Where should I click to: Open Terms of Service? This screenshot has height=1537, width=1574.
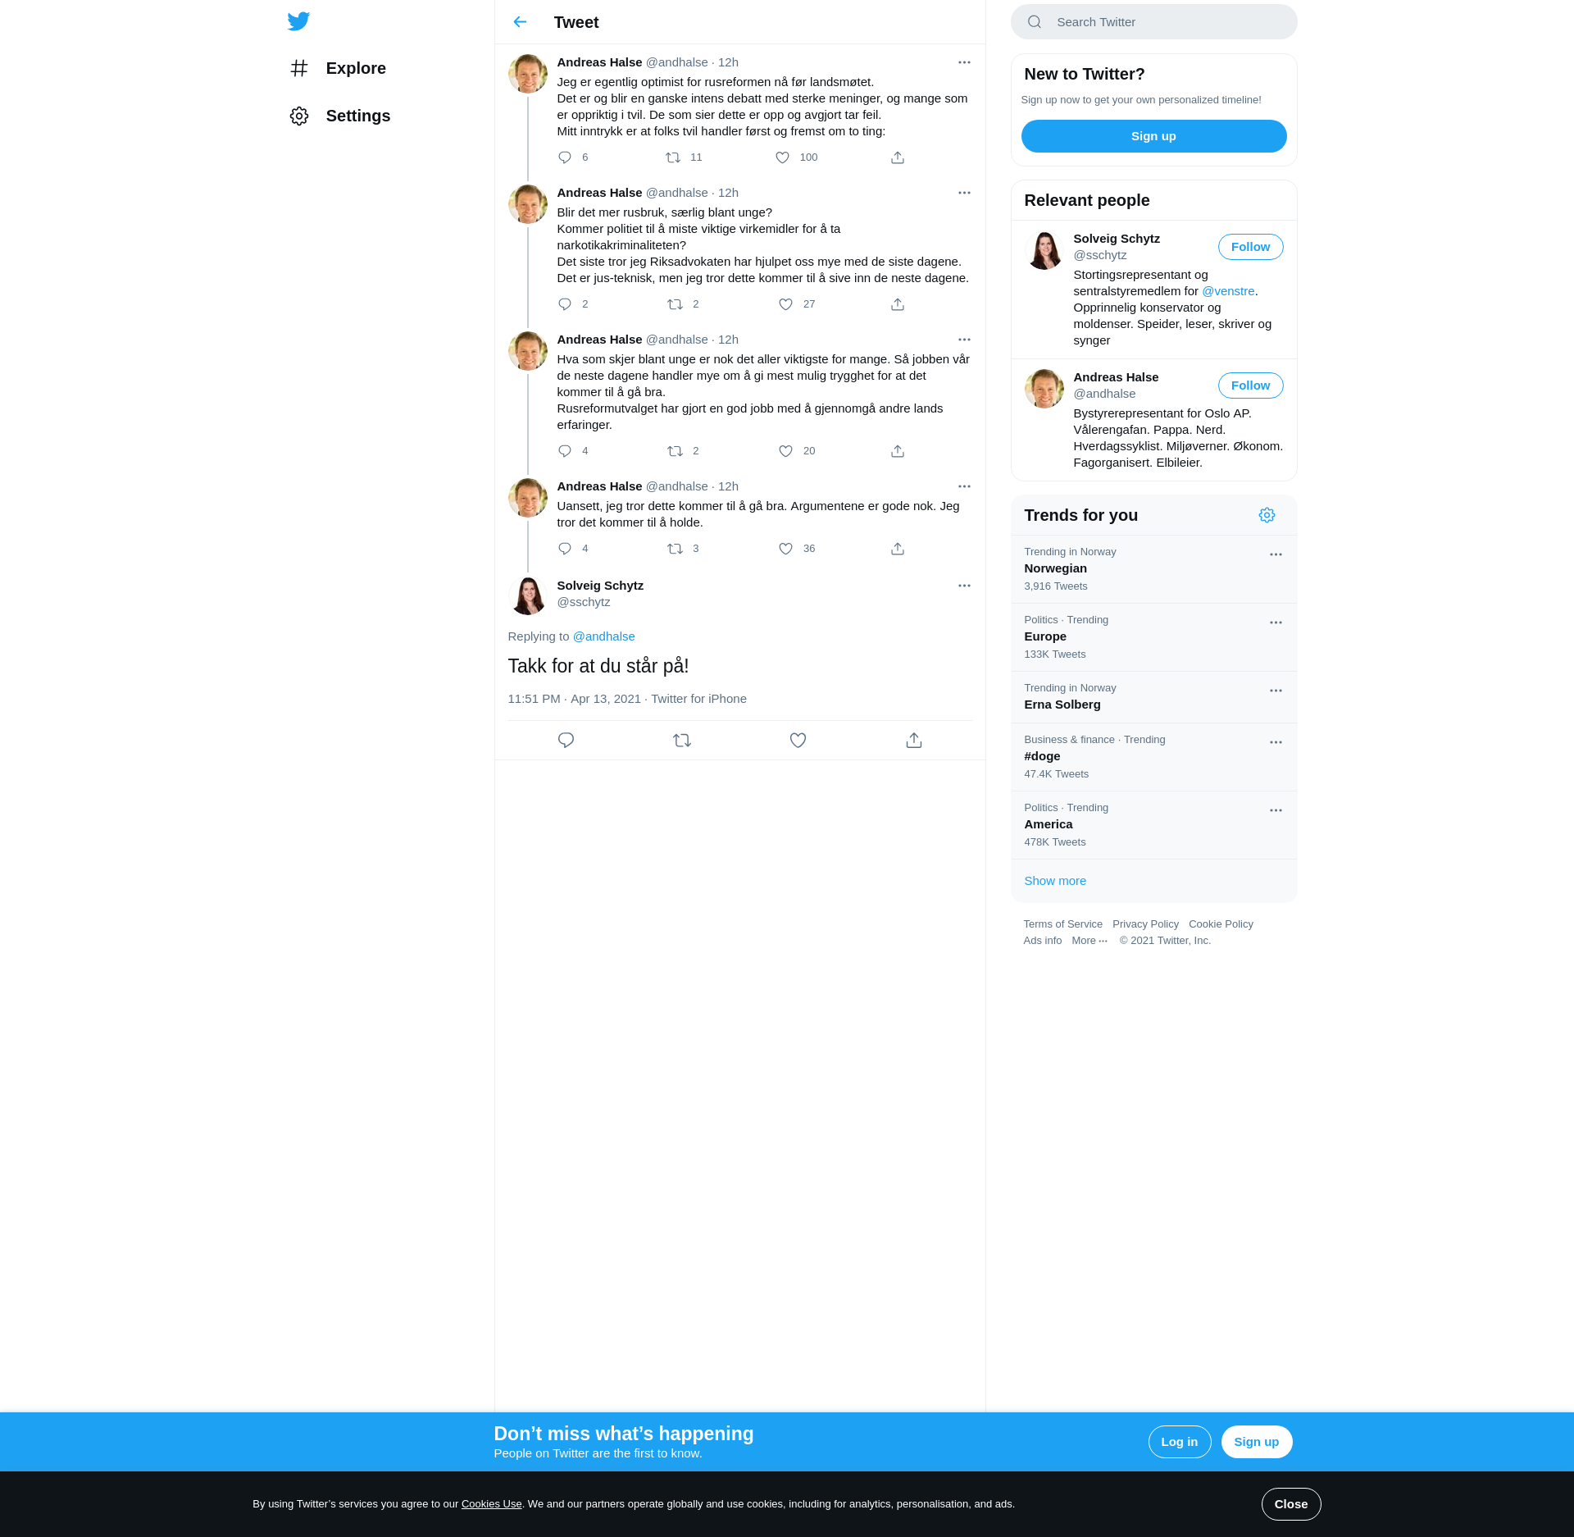click(x=1062, y=924)
